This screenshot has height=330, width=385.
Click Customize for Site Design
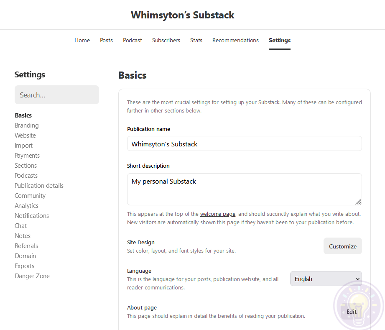coord(342,246)
